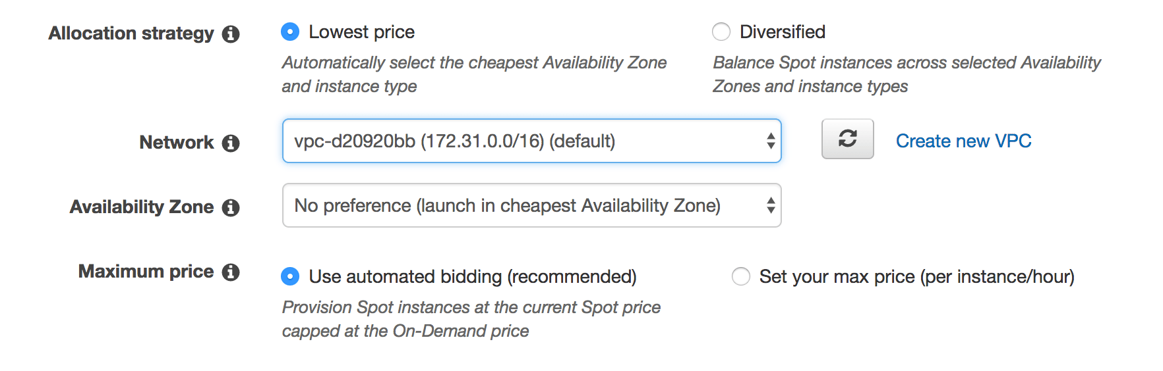Enable Use automated bidding radio option
This screenshot has width=1163, height=371.
tap(290, 276)
